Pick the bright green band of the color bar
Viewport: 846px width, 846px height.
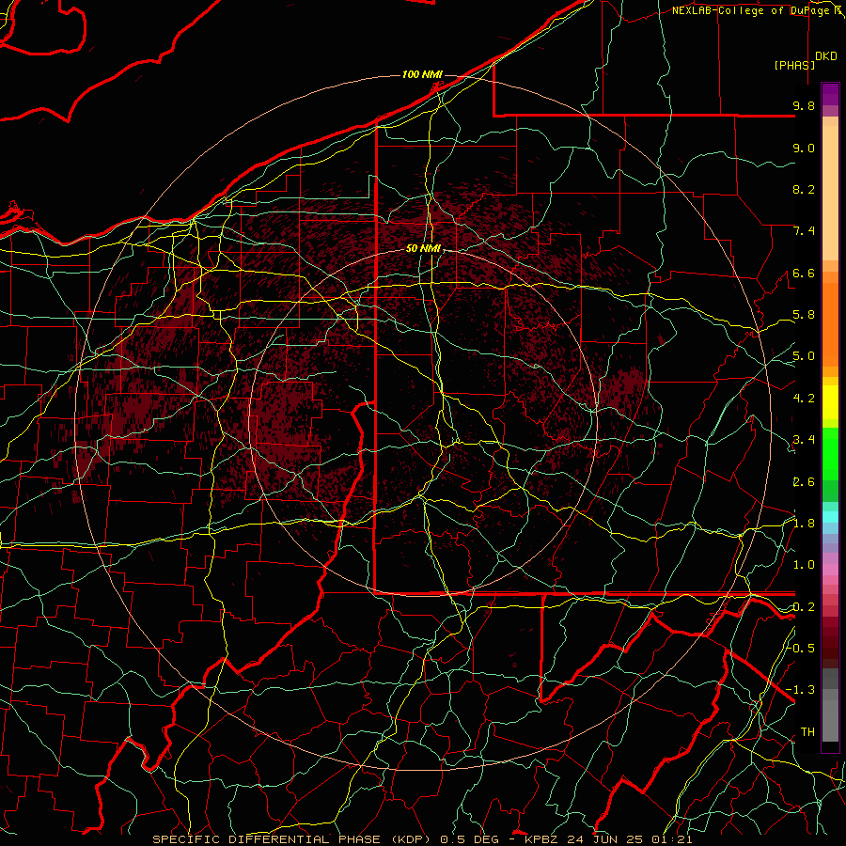830,453
